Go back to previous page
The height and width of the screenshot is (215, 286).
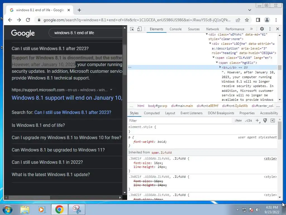click(x=10, y=20)
